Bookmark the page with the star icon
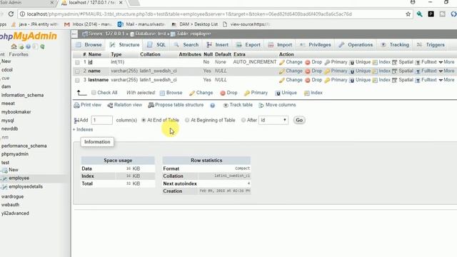Viewport: 457px width, 257px height. pos(408,14)
